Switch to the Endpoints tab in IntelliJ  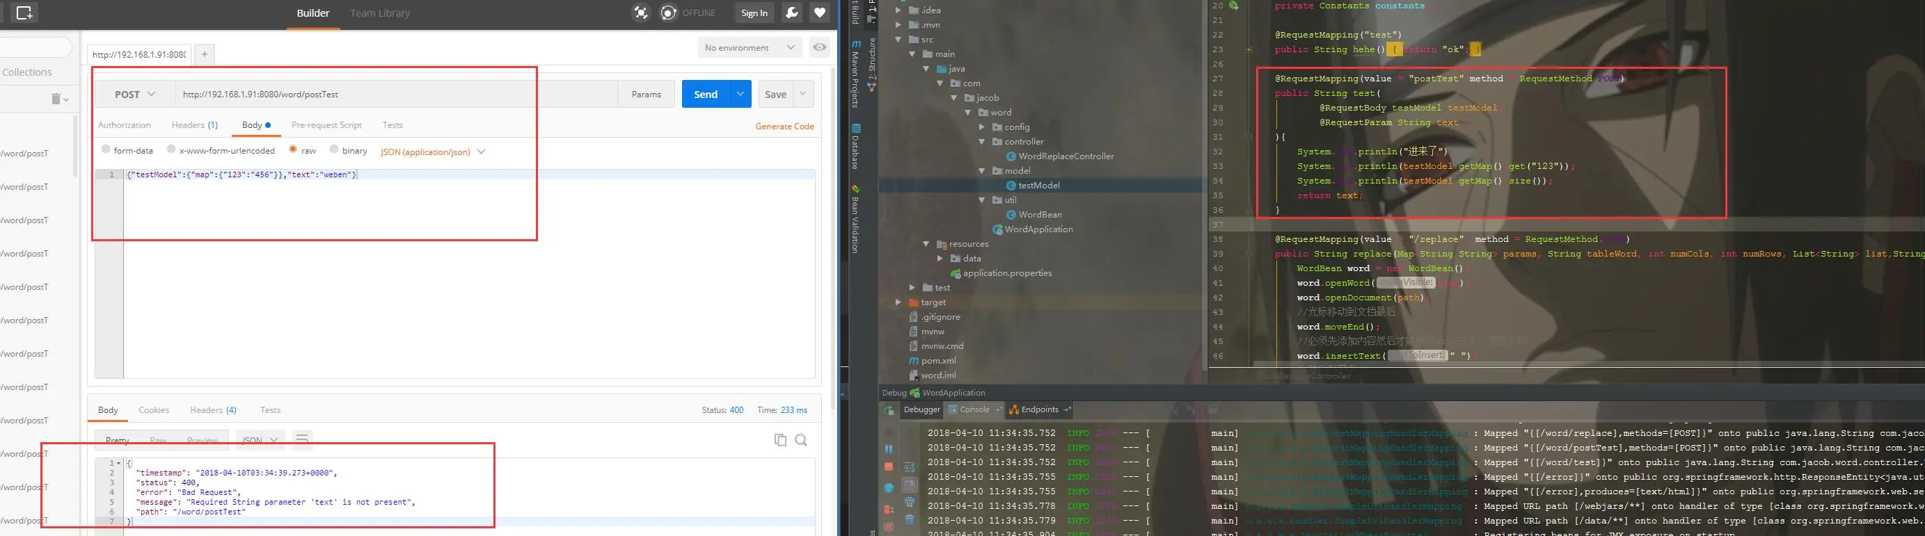pos(1039,409)
